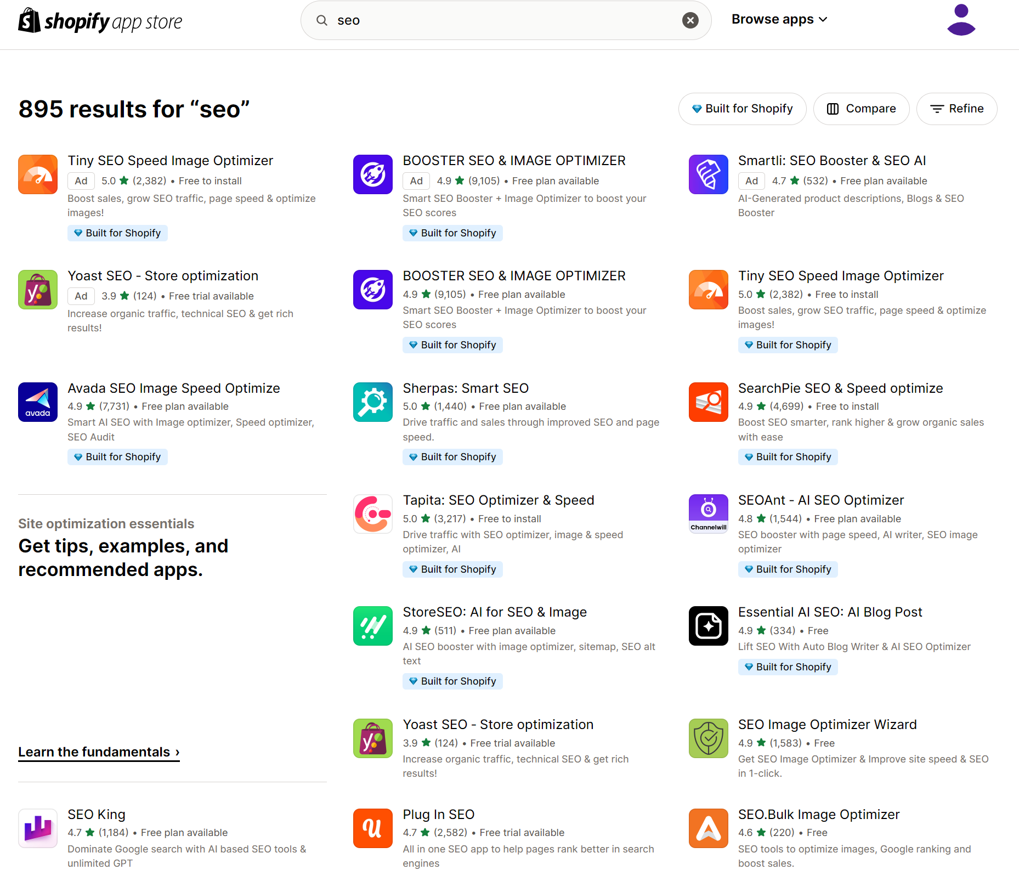Open StoreSEO: AI for SEO & Image title
The height and width of the screenshot is (881, 1019).
[495, 612]
